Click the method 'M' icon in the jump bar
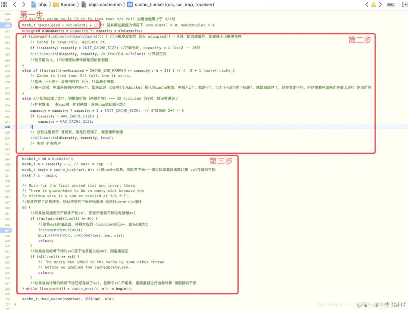Screen dimensions: 408x310 pos(130,4)
